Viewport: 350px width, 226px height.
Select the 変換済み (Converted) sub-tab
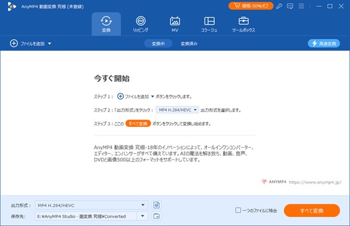(x=189, y=44)
